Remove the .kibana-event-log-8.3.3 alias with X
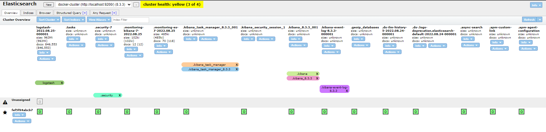 point(347,91)
